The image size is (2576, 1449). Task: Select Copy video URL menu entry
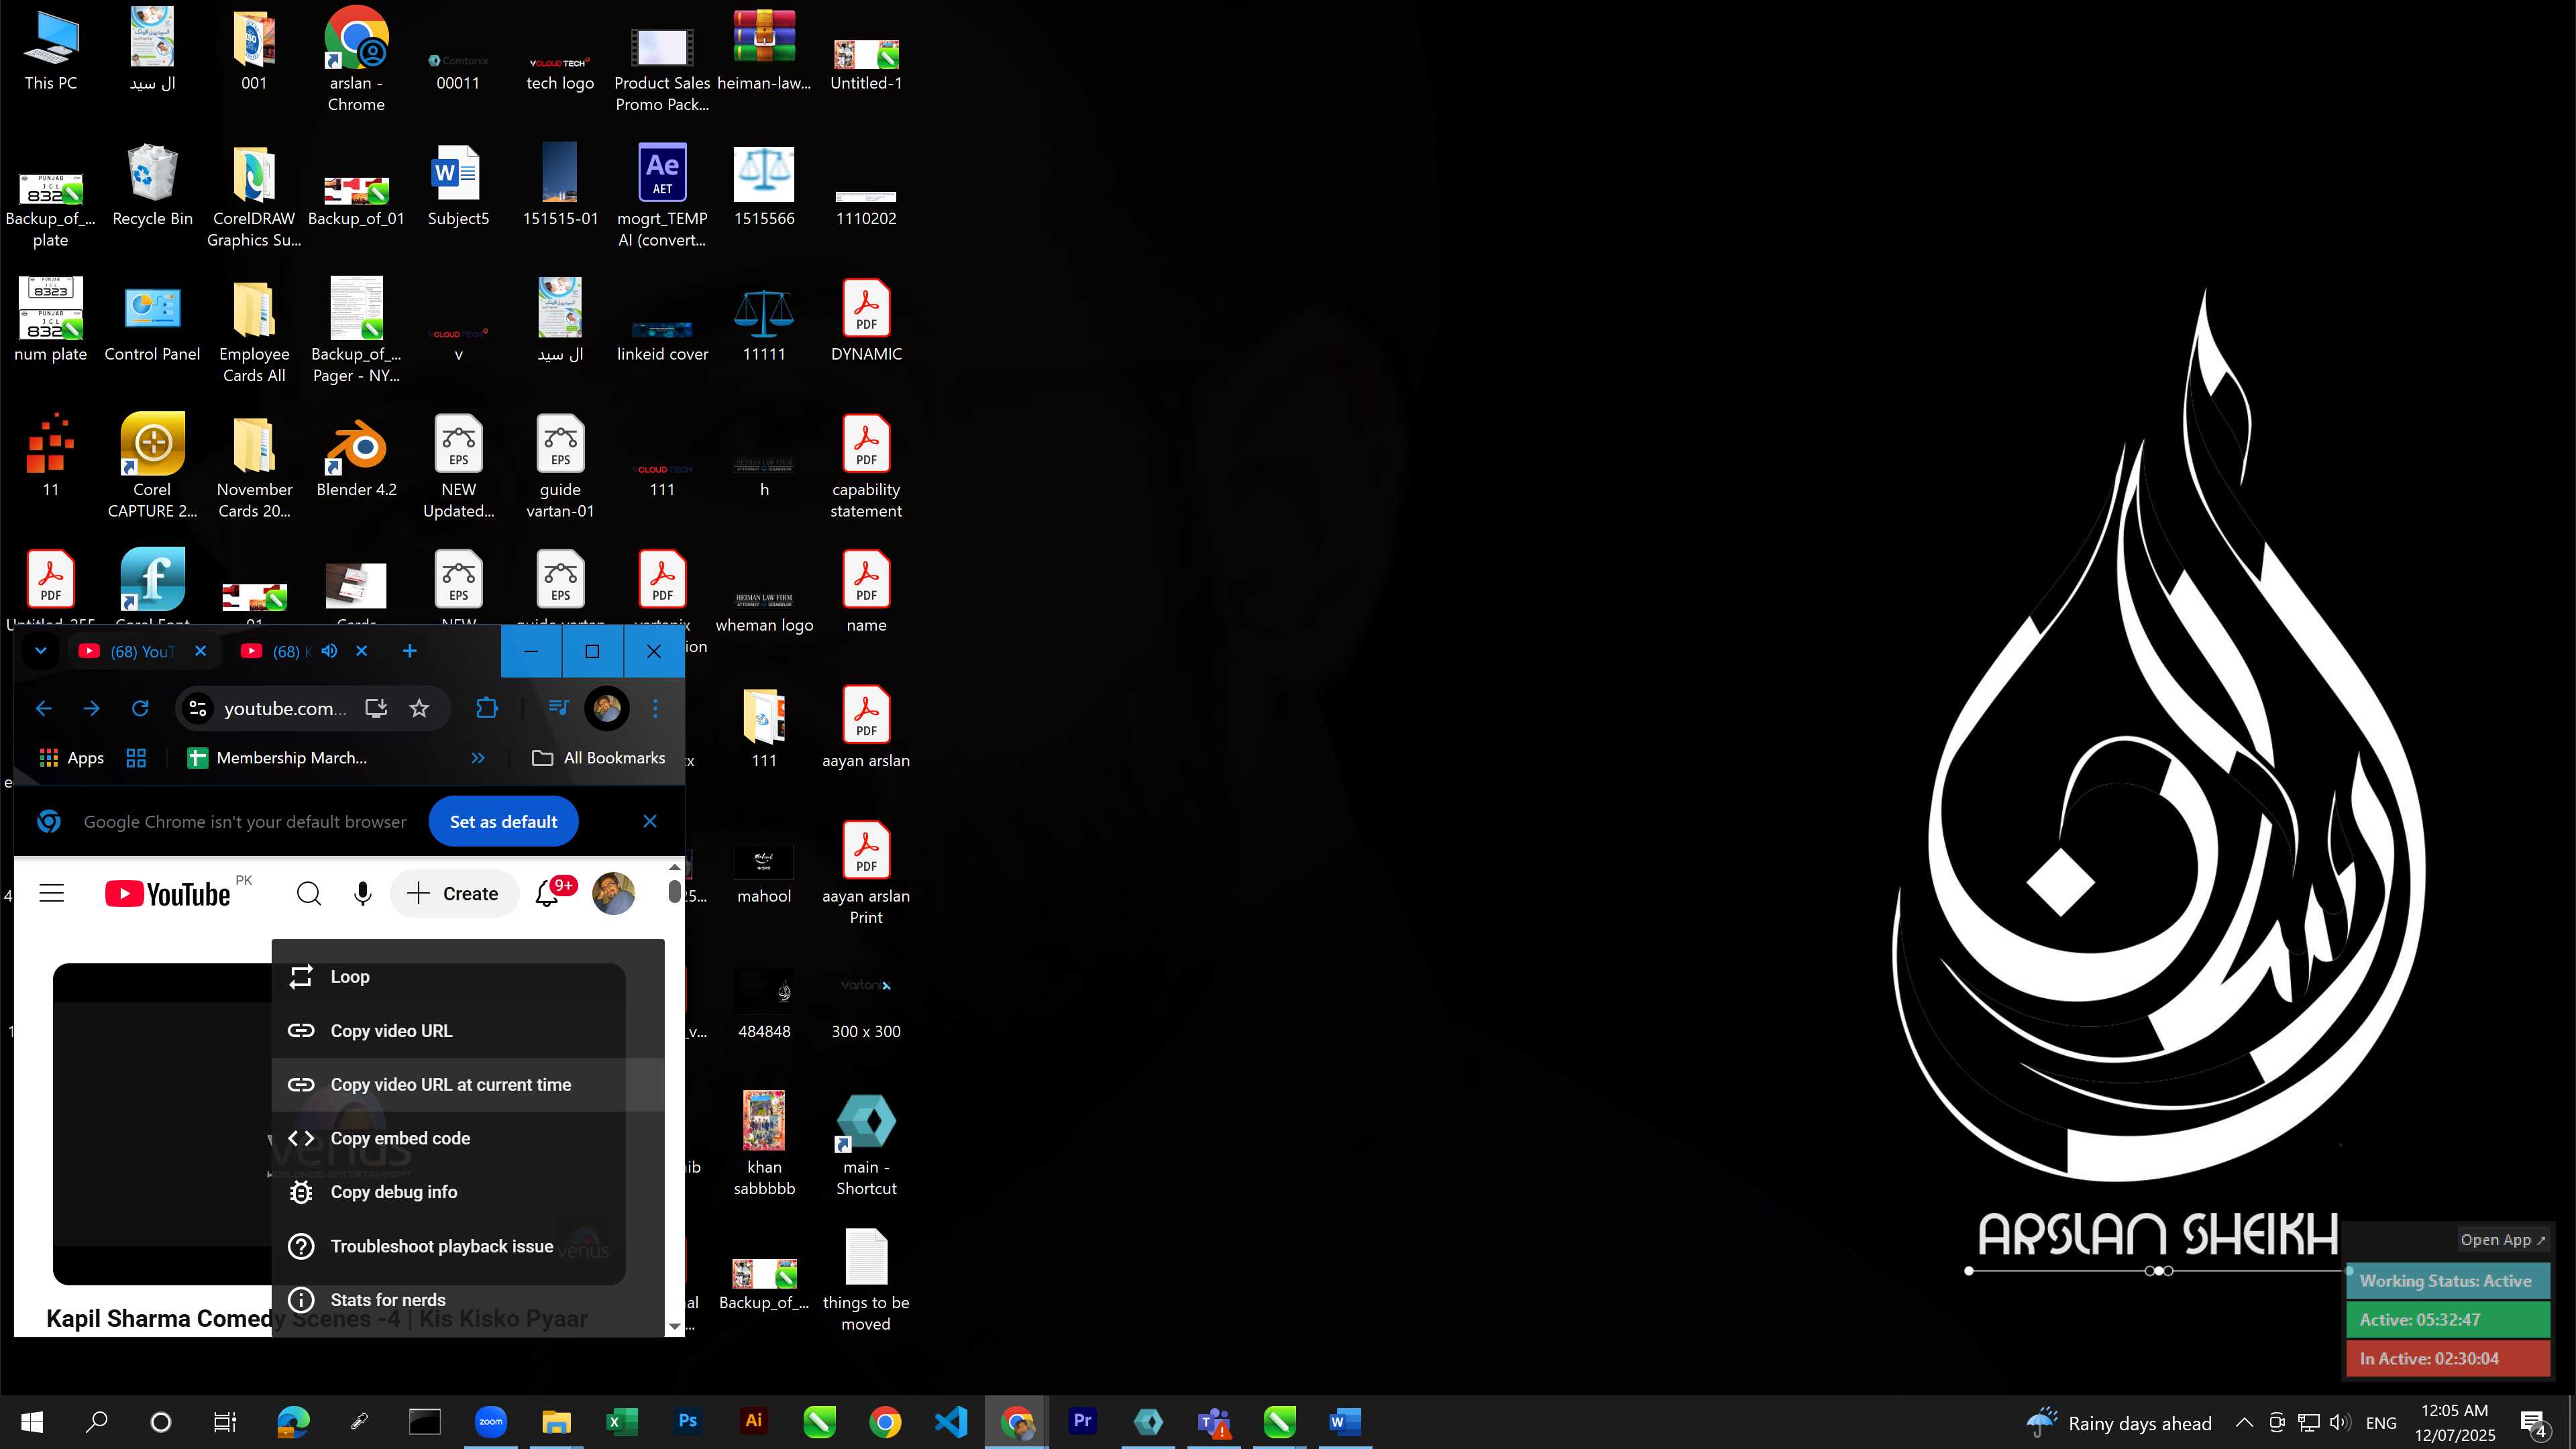468,1031
